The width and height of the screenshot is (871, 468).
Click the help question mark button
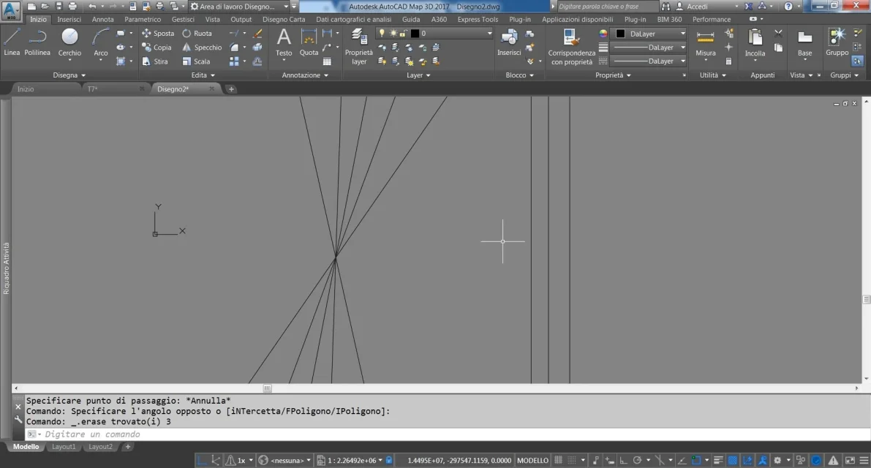[788, 7]
